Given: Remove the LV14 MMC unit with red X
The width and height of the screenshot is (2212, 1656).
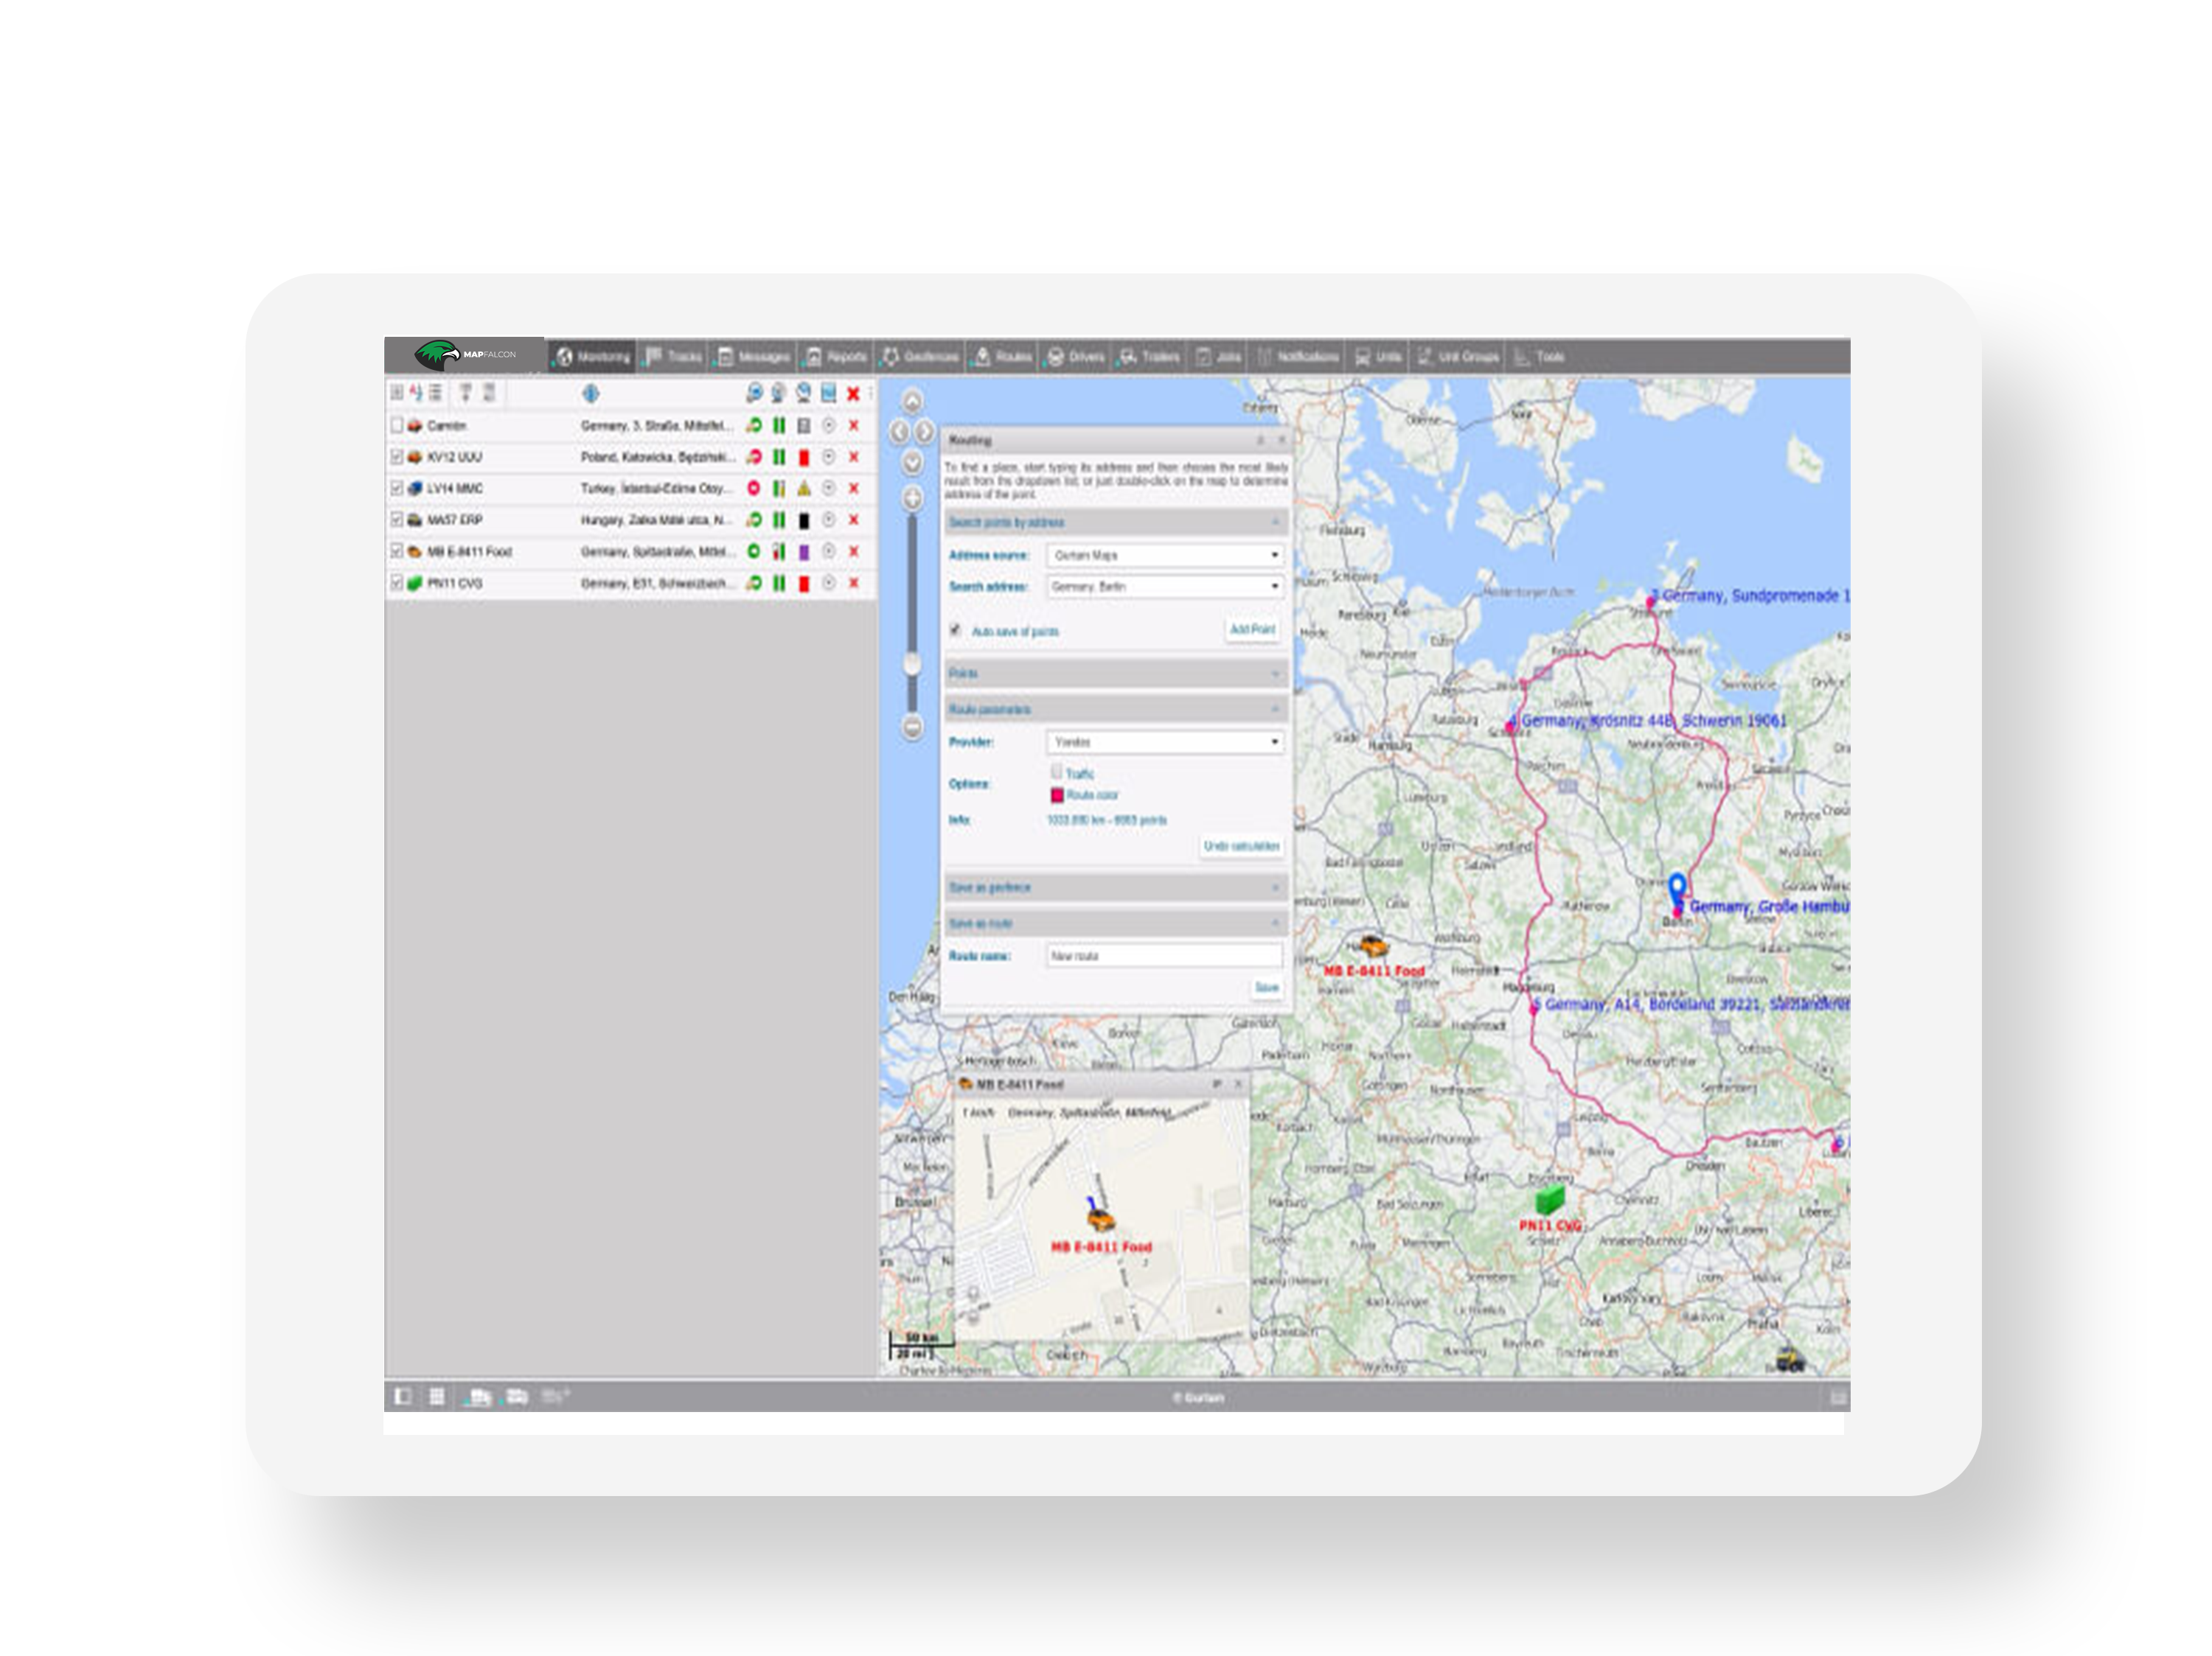Looking at the screenshot, I should tap(853, 489).
